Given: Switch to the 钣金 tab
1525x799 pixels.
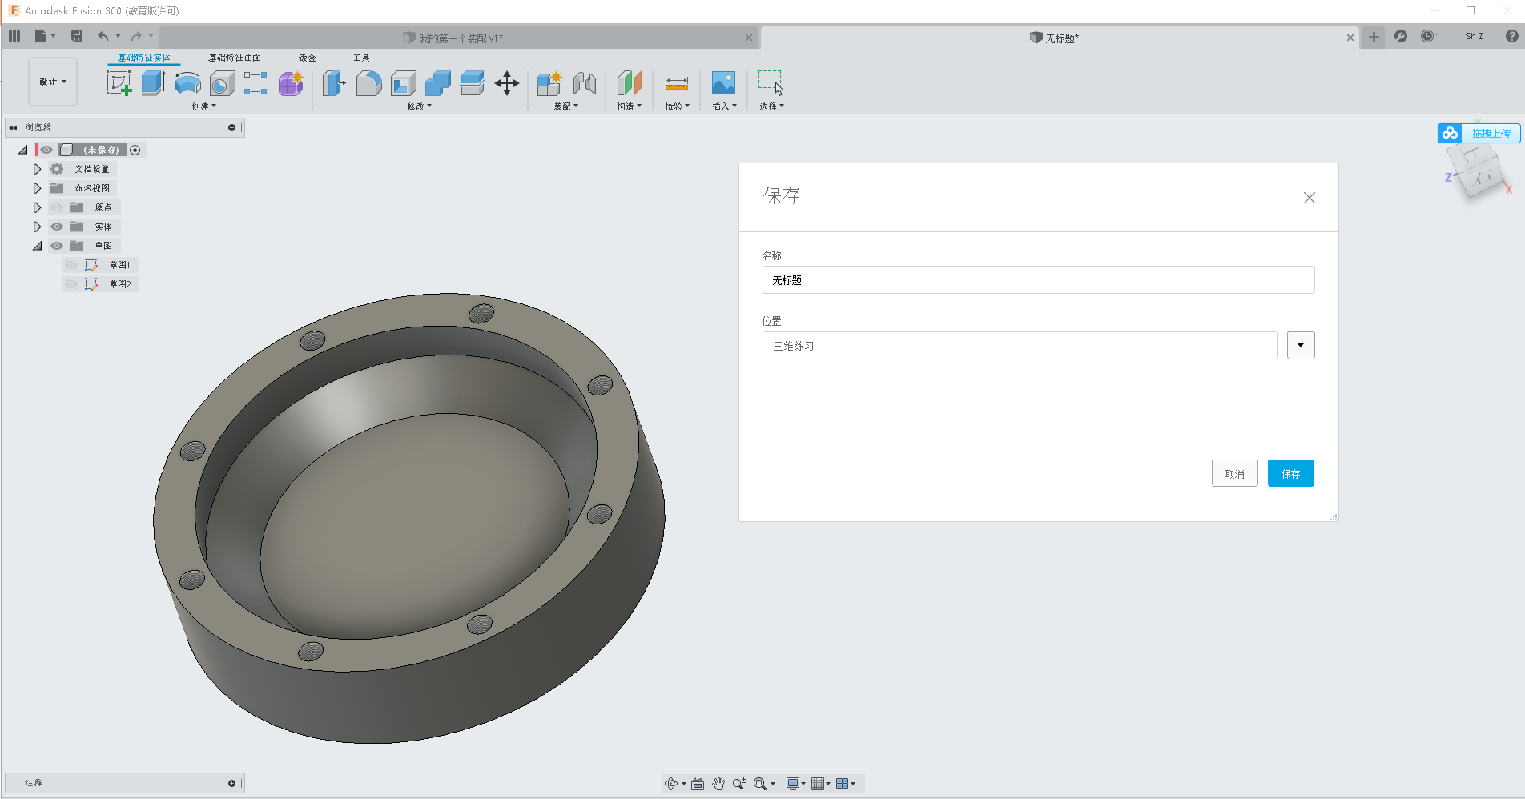Looking at the screenshot, I should tap(308, 58).
